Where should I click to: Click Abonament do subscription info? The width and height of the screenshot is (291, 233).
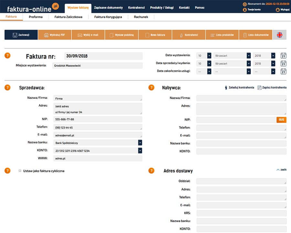click(266, 4)
